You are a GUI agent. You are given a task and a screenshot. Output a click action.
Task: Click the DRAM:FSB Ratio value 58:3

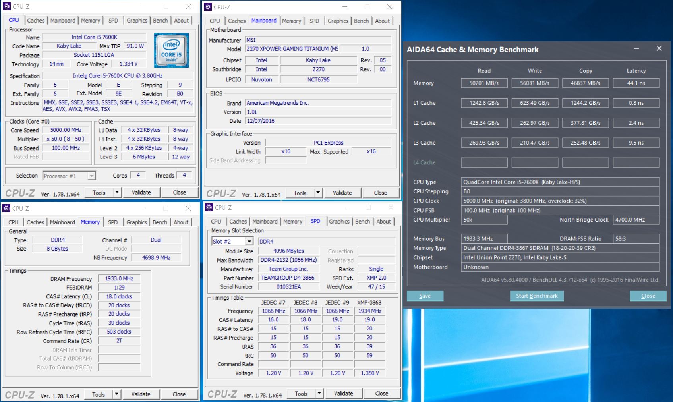tap(636, 238)
